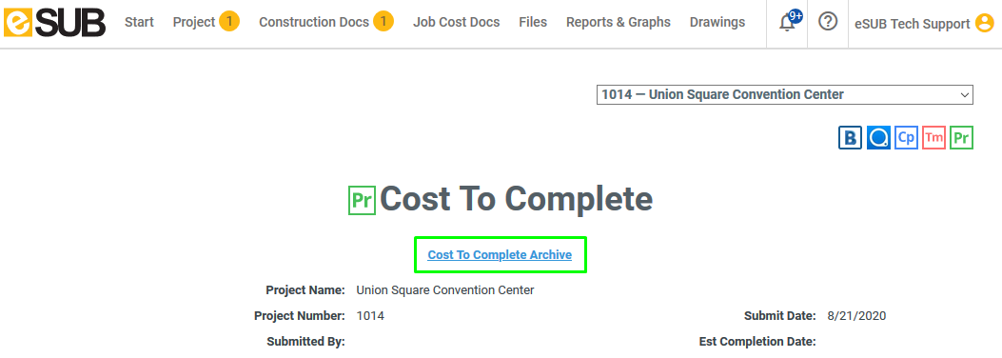Expand the Union Square Convention Center project dropdown
Screen dimensions: 1002x358
coord(785,94)
